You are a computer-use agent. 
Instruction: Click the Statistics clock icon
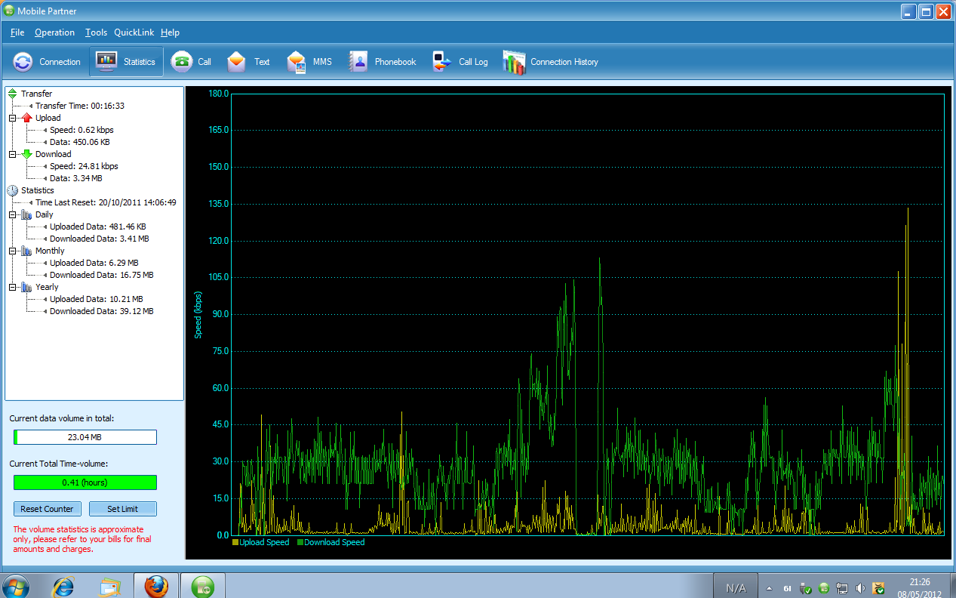point(12,190)
